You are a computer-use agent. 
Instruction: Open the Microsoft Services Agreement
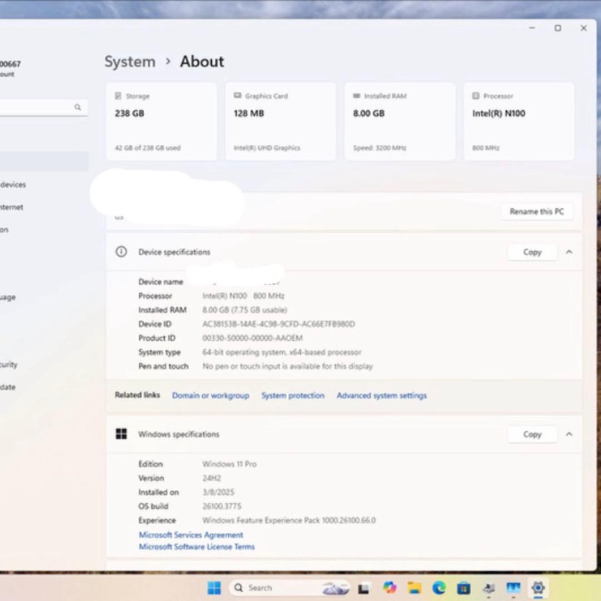pyautogui.click(x=190, y=534)
